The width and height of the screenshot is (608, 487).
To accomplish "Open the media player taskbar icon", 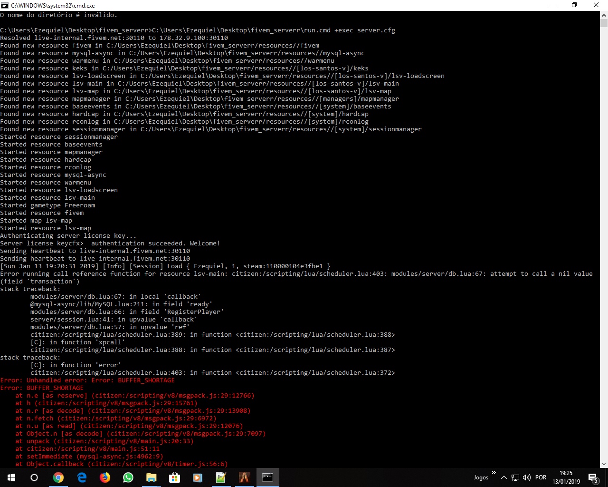I will (198, 477).
